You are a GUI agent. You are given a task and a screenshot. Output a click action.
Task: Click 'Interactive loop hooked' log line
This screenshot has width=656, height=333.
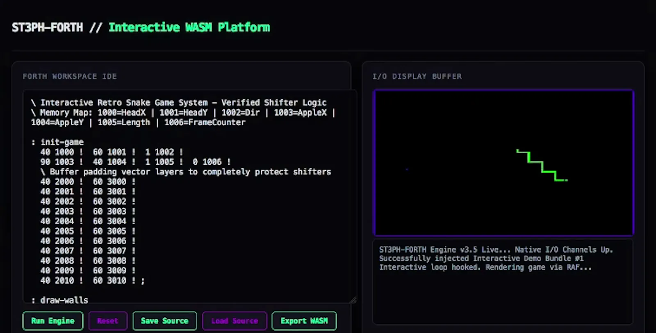pyautogui.click(x=485, y=267)
